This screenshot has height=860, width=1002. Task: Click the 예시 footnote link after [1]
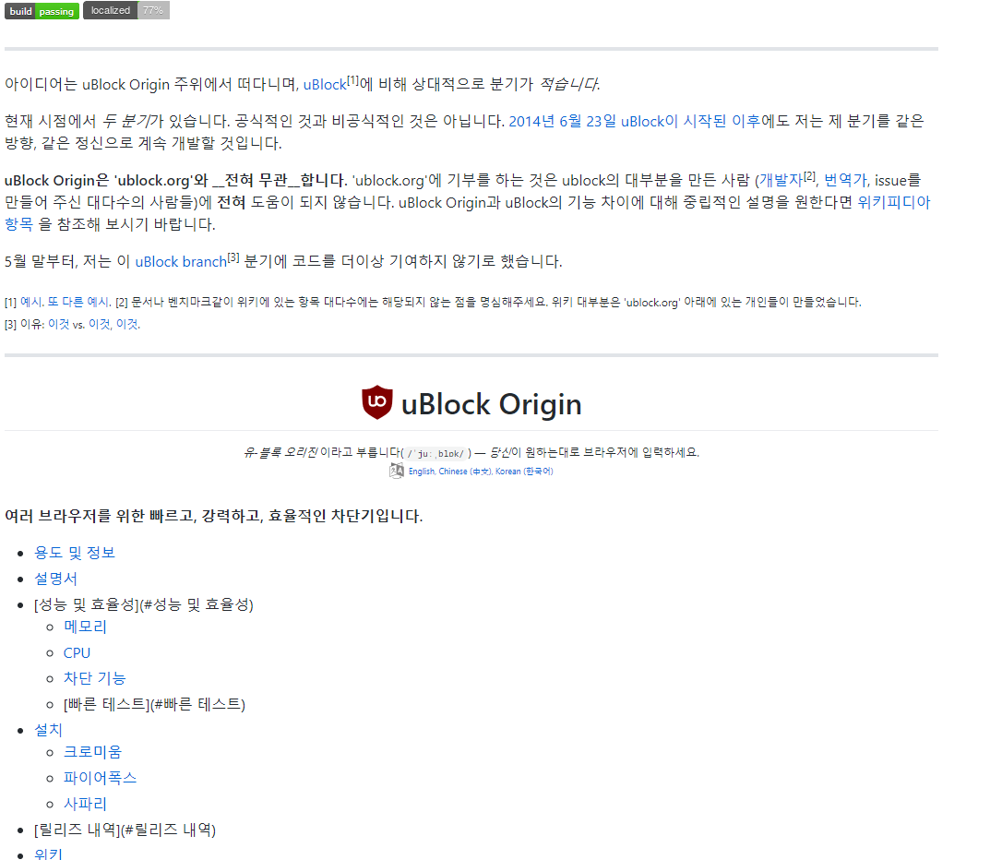[x=30, y=302]
